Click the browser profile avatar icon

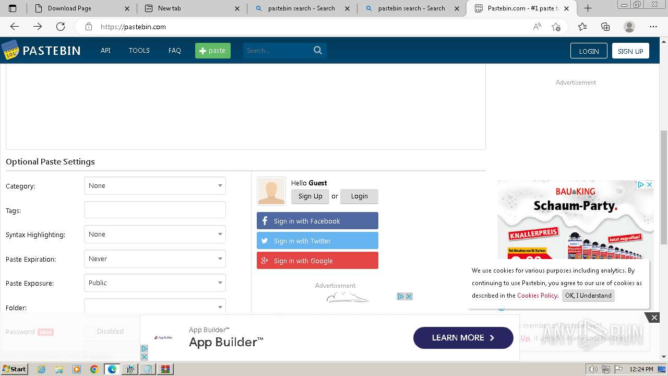tap(629, 27)
